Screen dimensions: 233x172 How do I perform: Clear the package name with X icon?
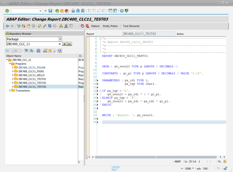(60, 44)
